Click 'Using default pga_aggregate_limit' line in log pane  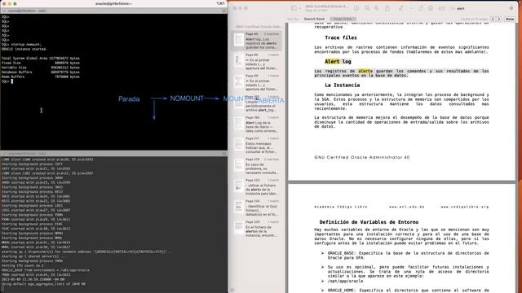[43, 284]
